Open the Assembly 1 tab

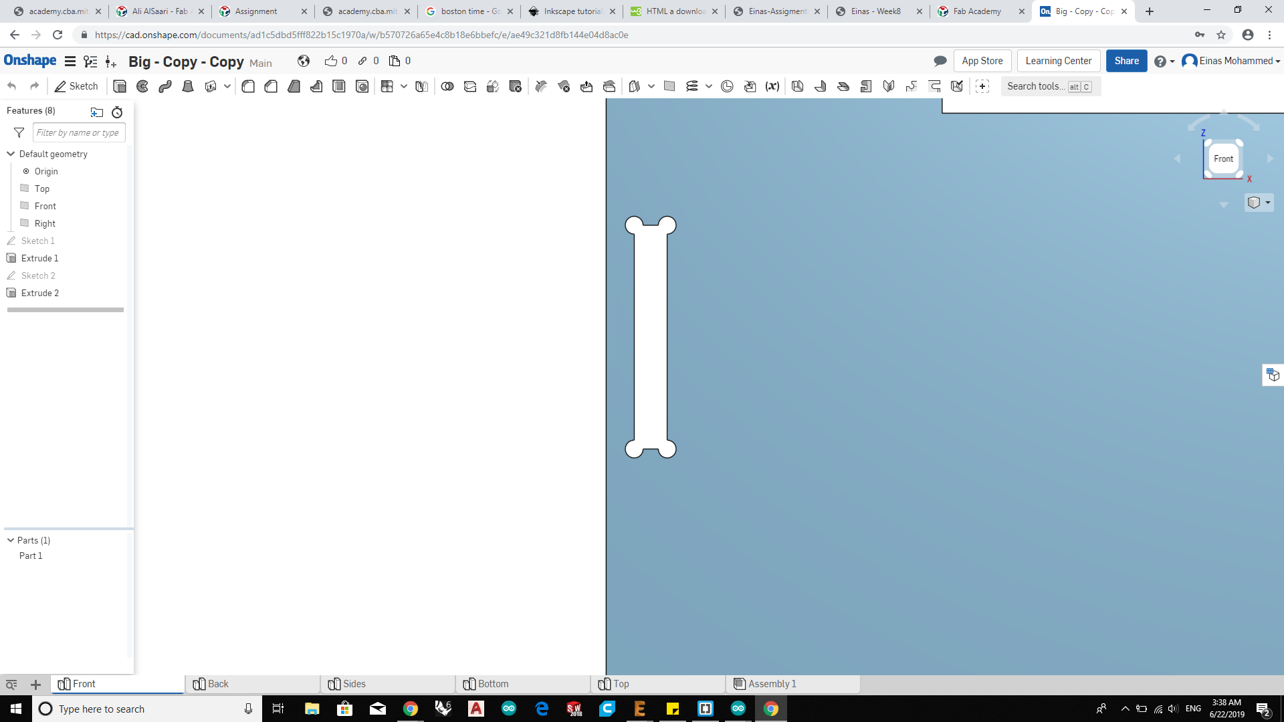772,684
